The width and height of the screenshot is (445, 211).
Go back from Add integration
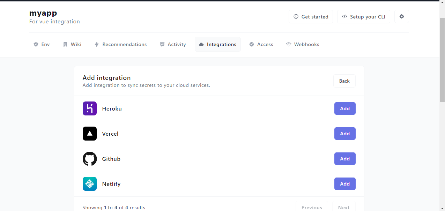point(344,81)
